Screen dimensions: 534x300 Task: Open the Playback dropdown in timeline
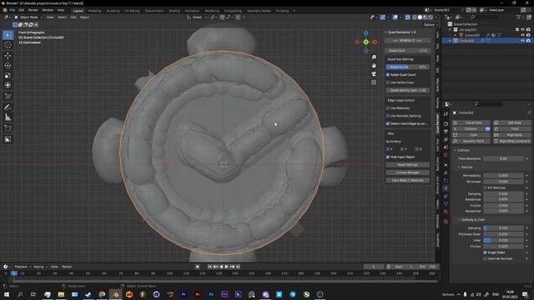click(23, 267)
